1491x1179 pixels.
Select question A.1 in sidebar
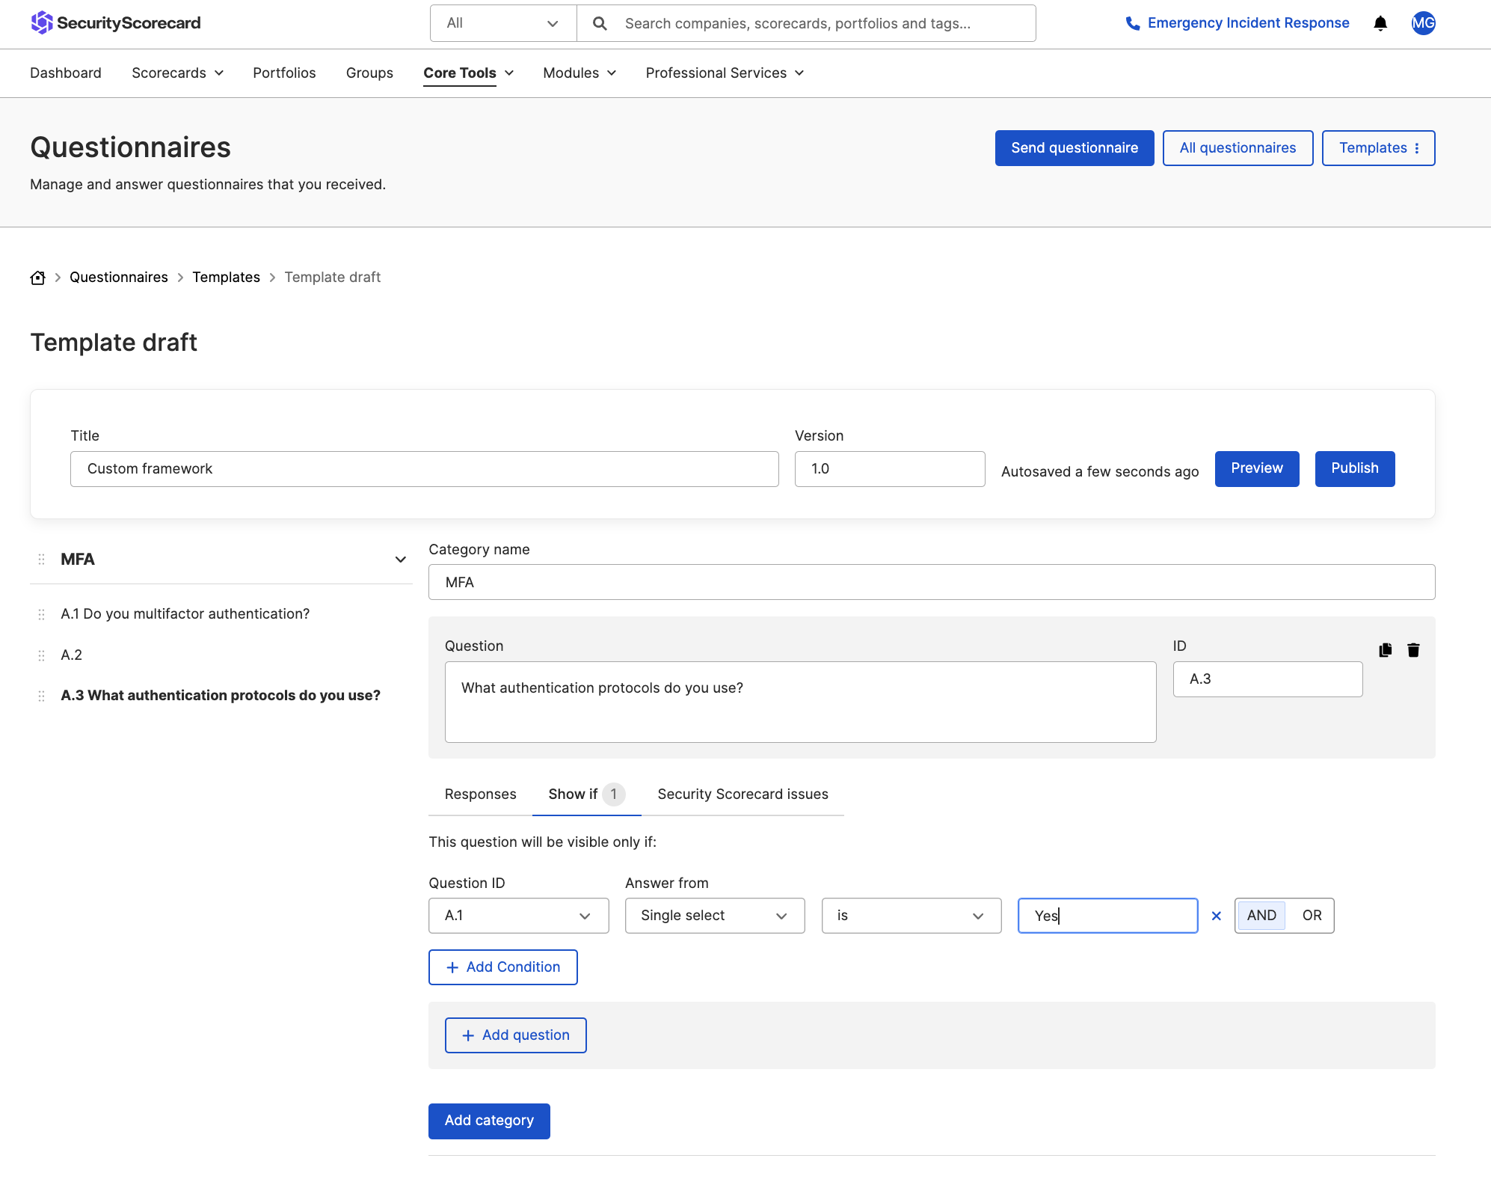click(x=185, y=614)
